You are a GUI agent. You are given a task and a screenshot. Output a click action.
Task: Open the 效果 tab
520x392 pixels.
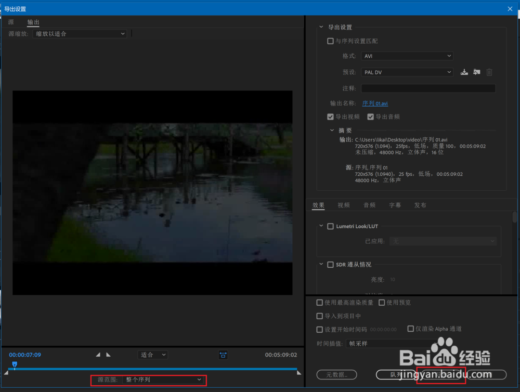(318, 205)
